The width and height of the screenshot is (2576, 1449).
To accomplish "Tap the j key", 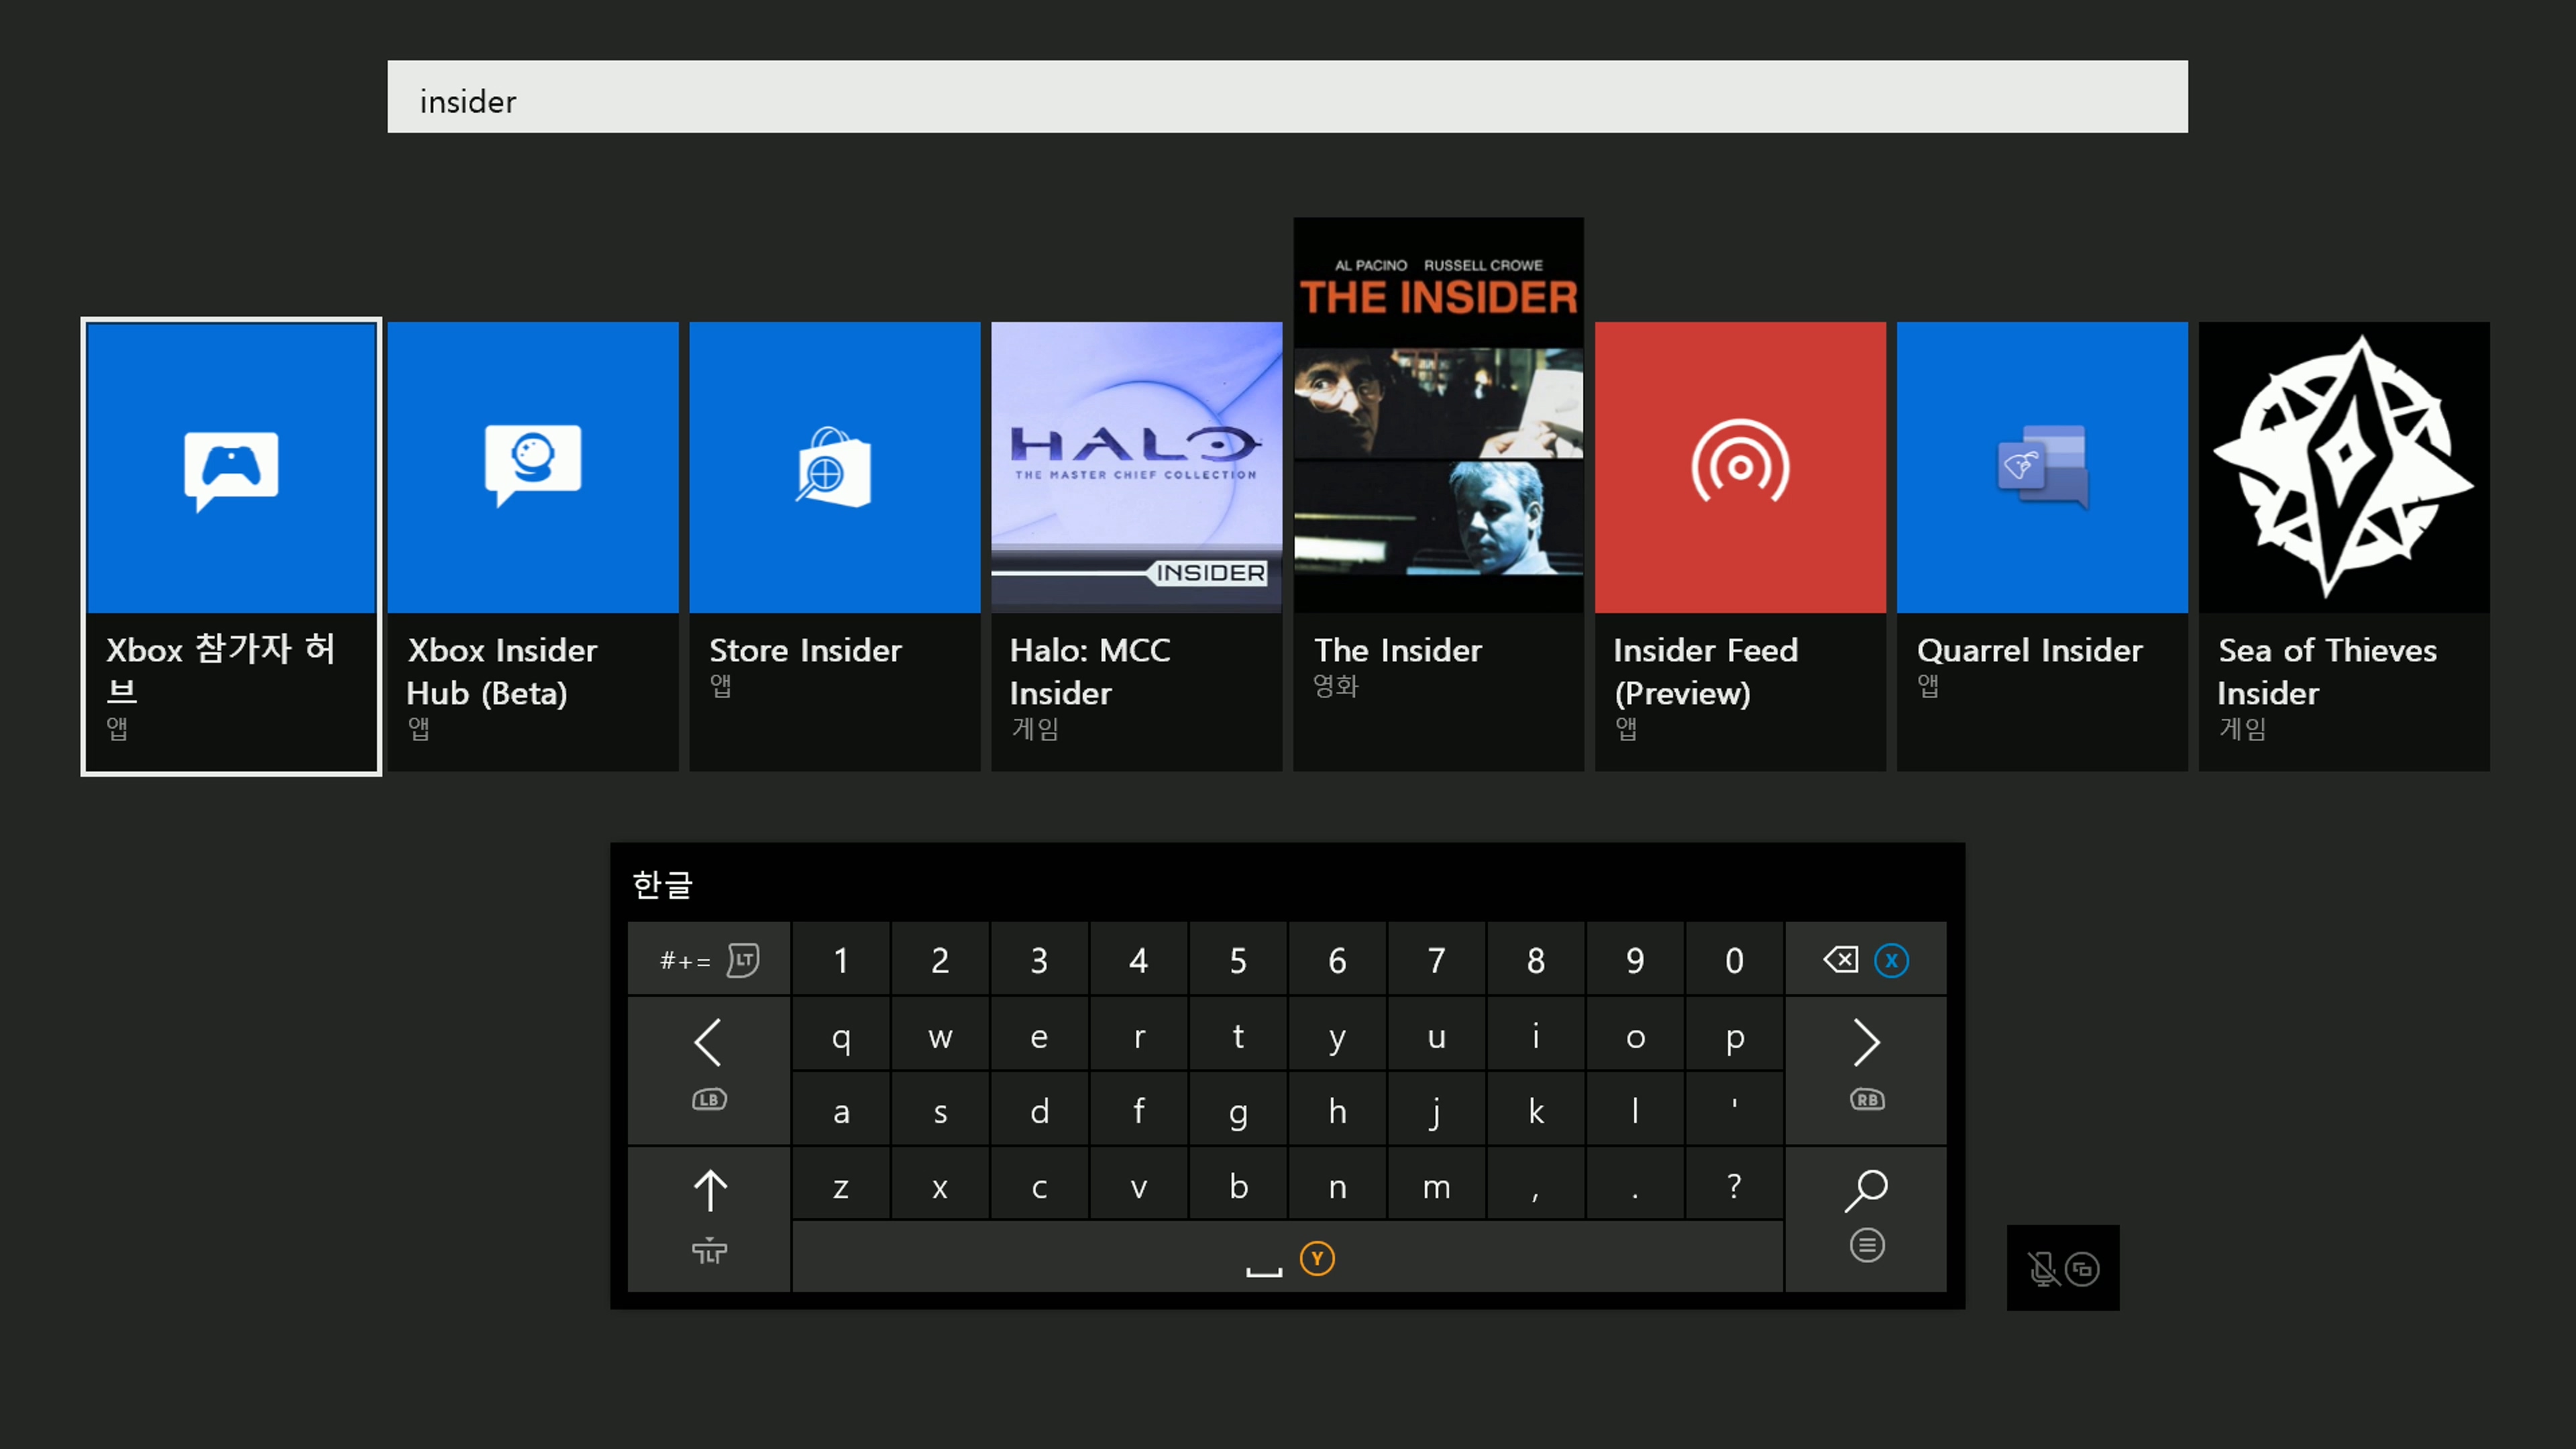I will click(1436, 1110).
